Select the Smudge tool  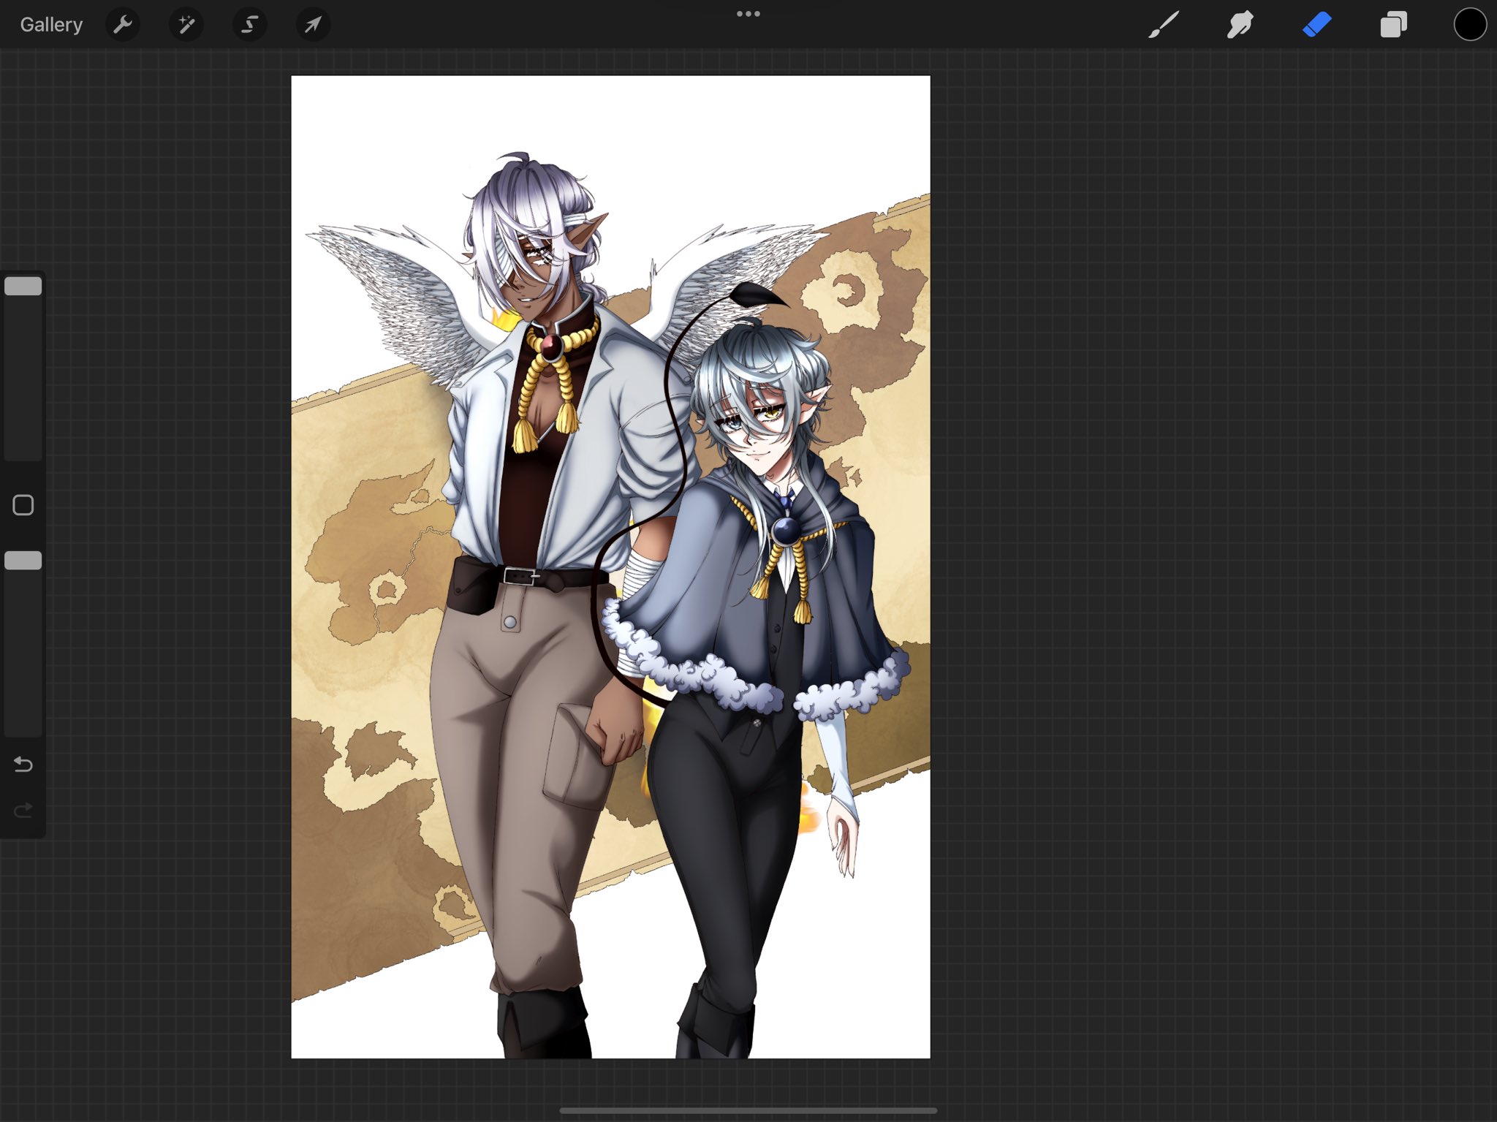pos(1240,25)
